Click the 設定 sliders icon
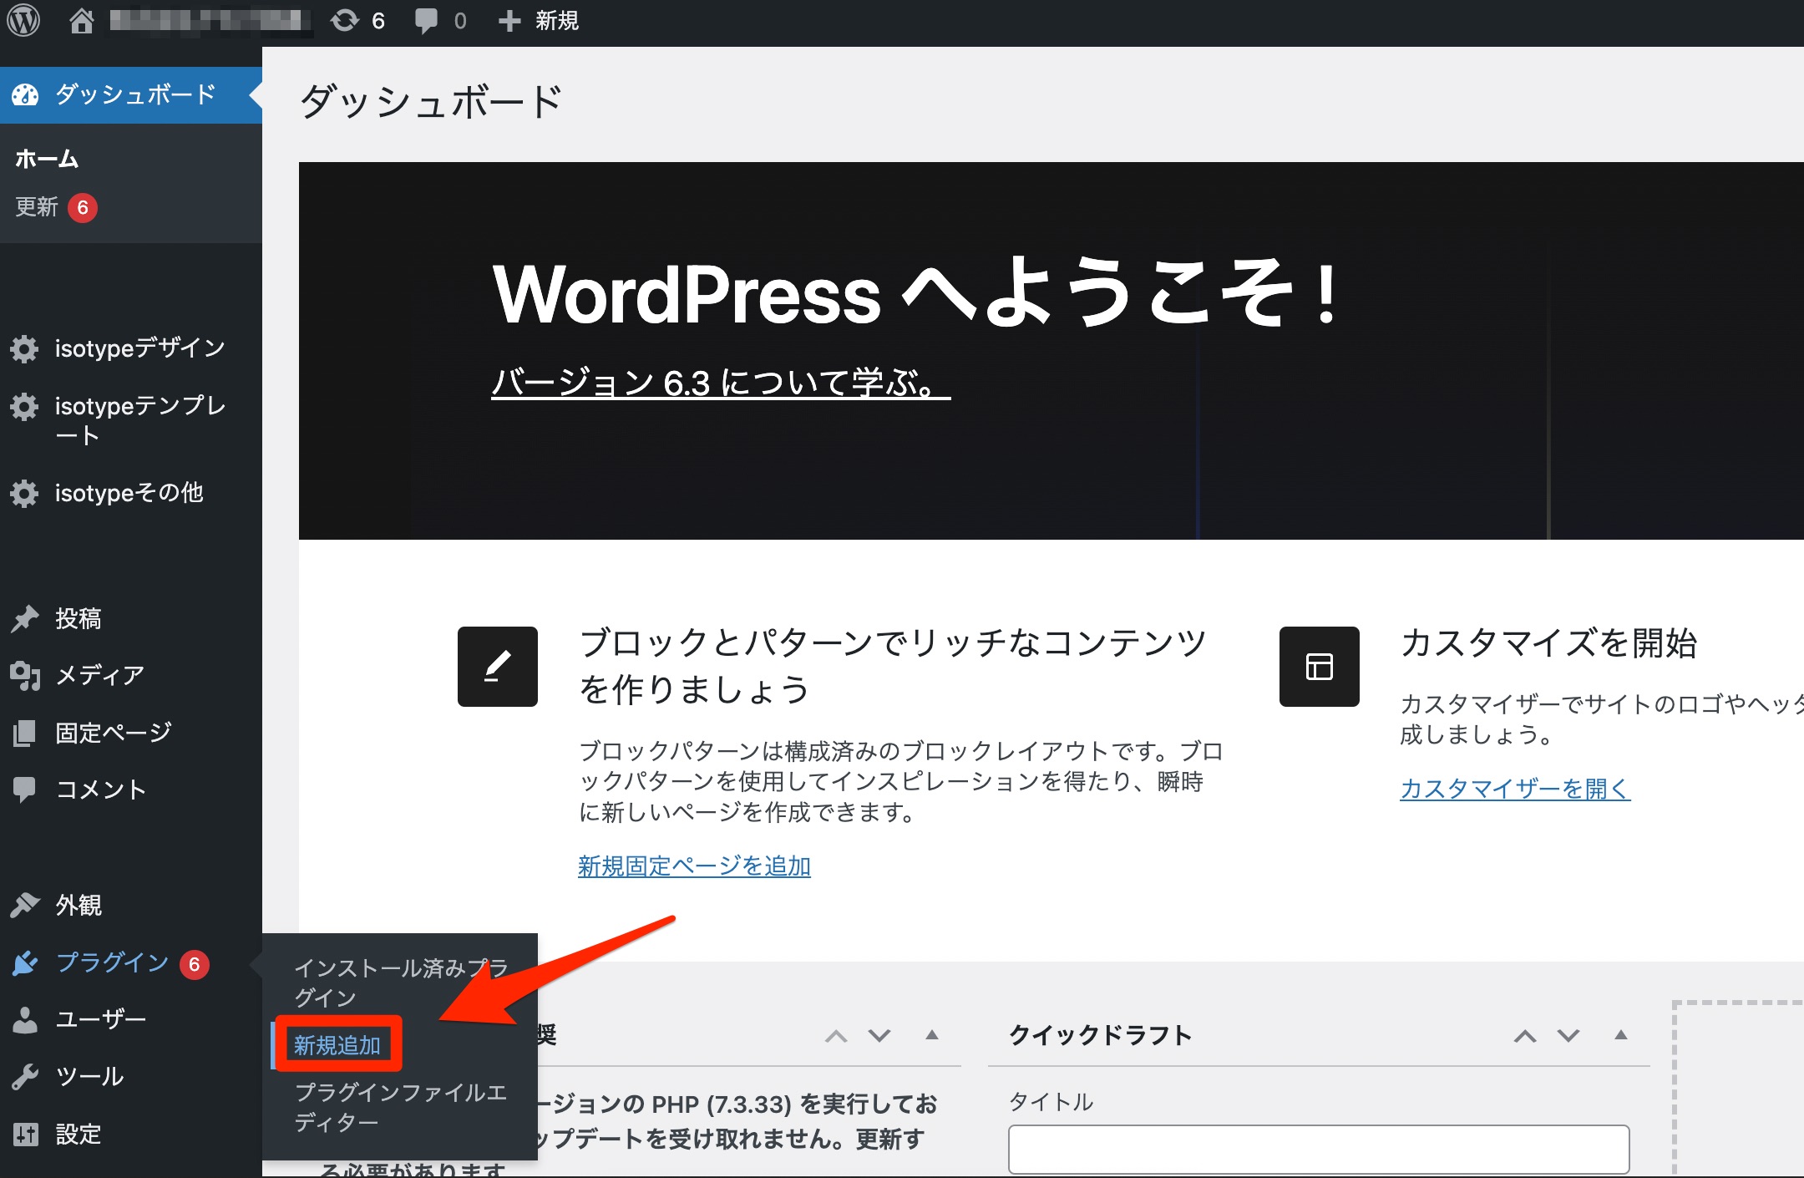This screenshot has width=1804, height=1178. click(x=25, y=1134)
